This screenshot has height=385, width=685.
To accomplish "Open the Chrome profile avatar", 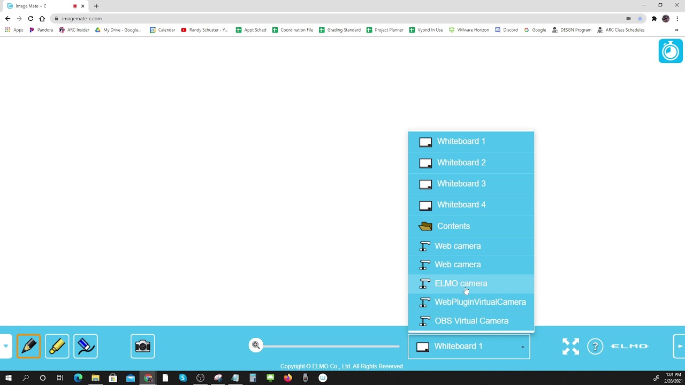I will (666, 18).
